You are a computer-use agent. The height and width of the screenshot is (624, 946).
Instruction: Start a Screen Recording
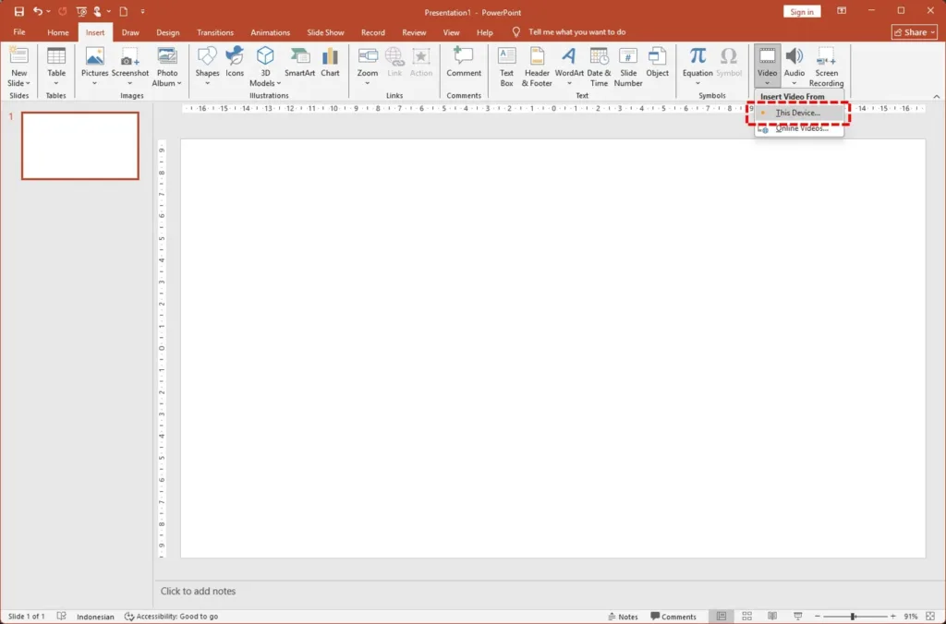(x=826, y=64)
